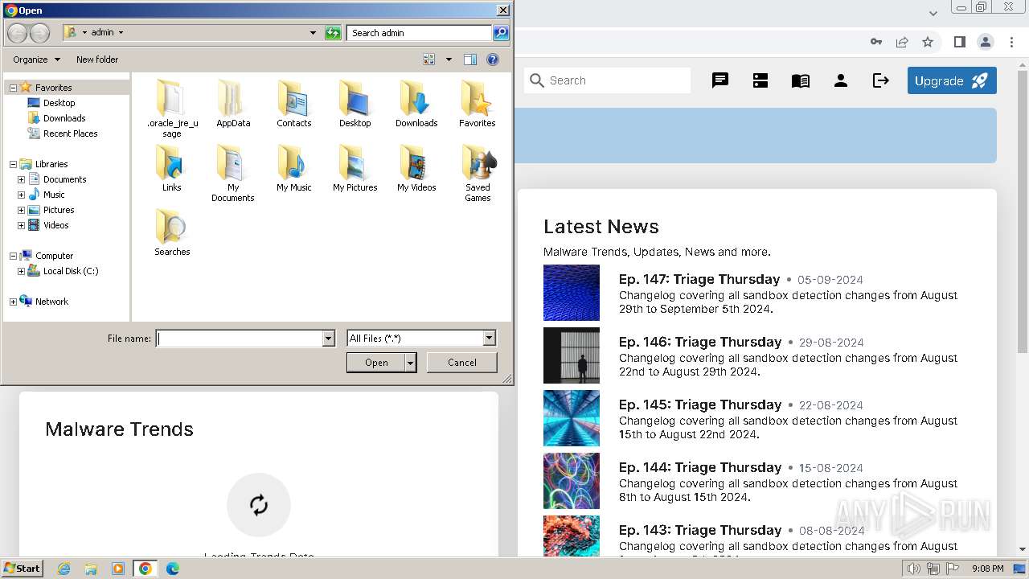Click the logout icon on website header
This screenshot has width=1029, height=579.
(x=881, y=80)
